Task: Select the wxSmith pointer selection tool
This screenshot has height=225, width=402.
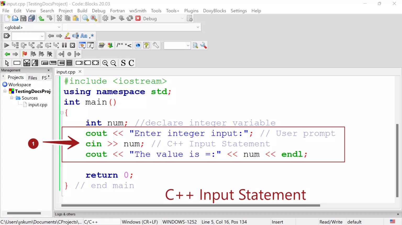Action: click(7, 63)
